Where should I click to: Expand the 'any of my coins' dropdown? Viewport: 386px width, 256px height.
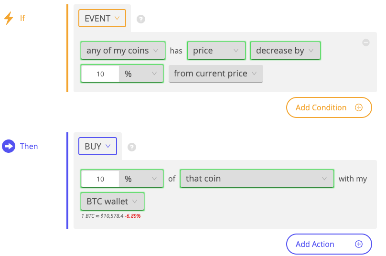click(123, 51)
